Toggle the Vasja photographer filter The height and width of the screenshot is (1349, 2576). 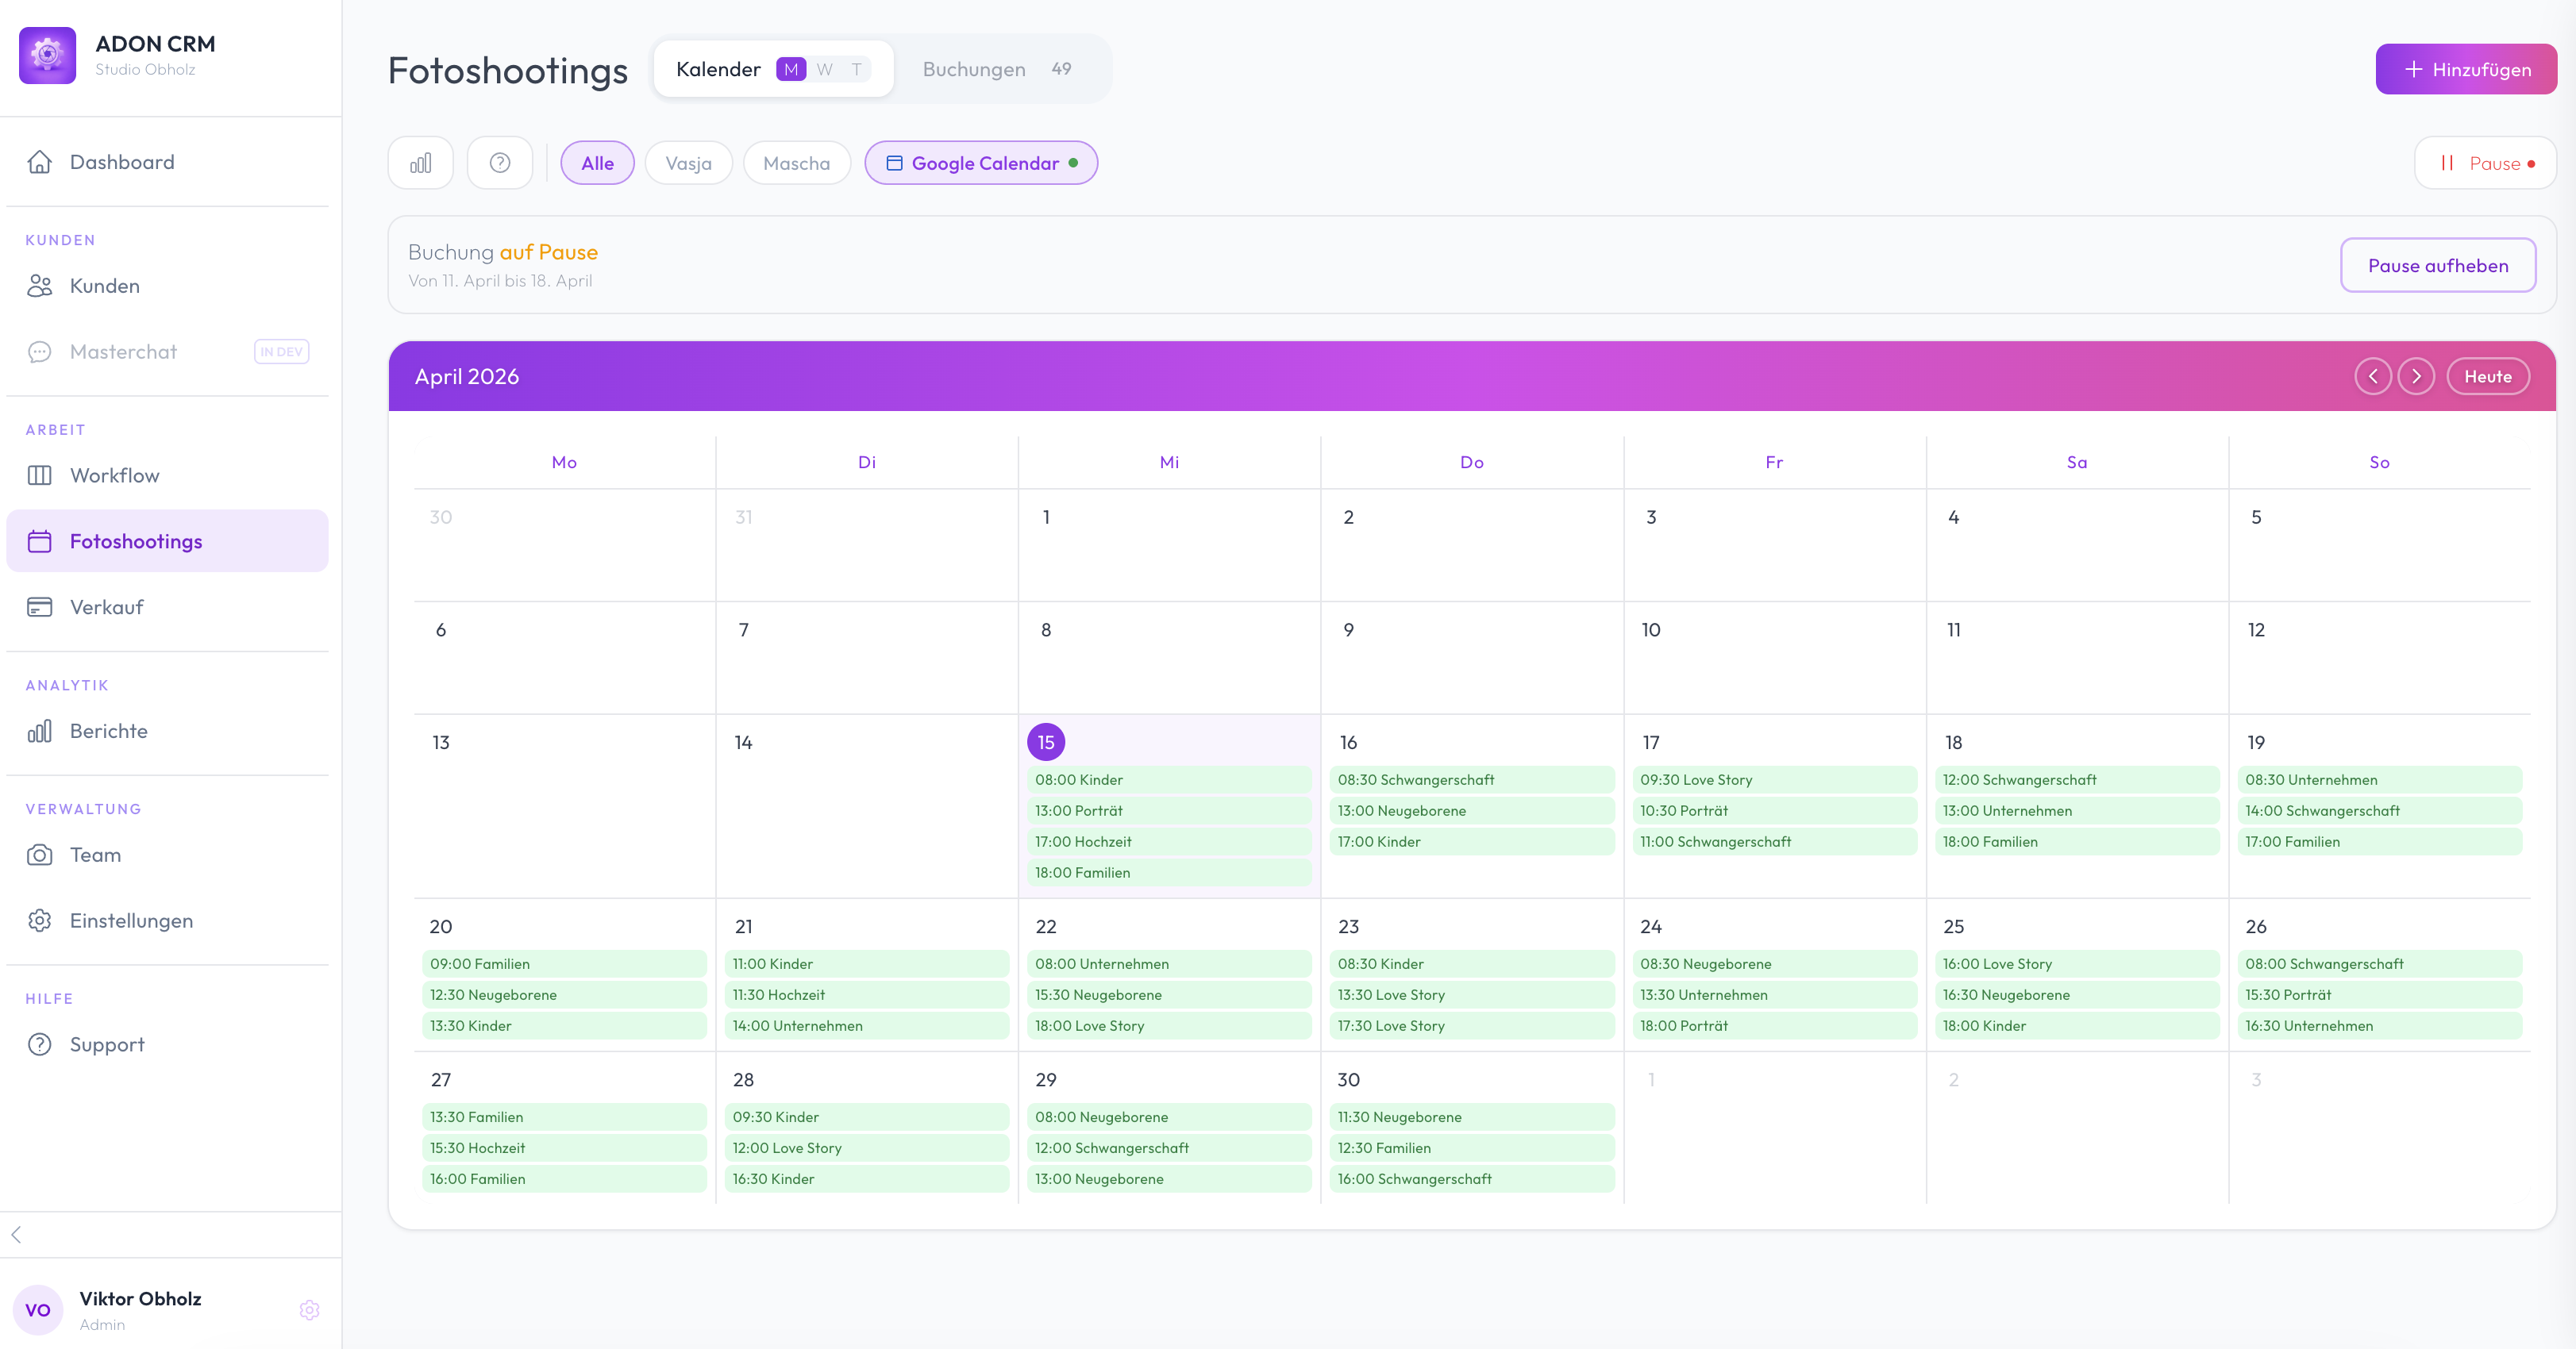[688, 162]
